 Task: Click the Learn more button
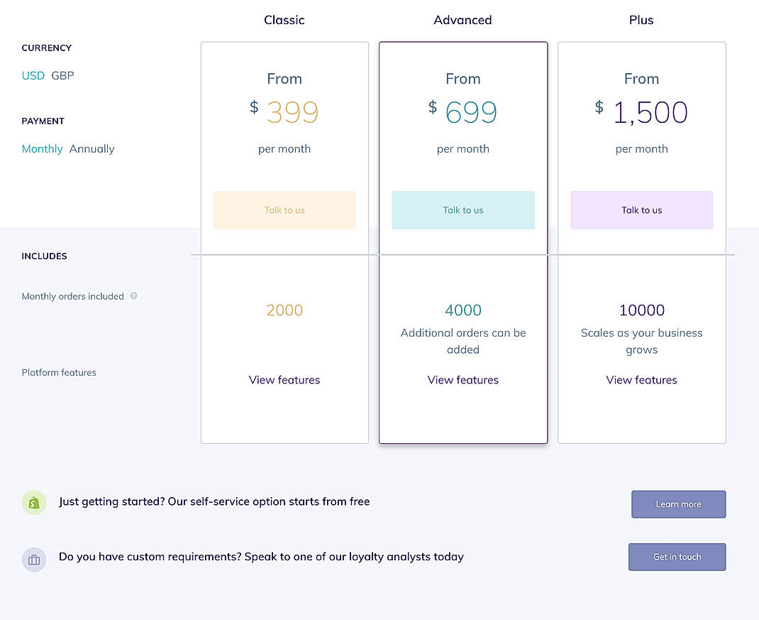[x=678, y=504]
